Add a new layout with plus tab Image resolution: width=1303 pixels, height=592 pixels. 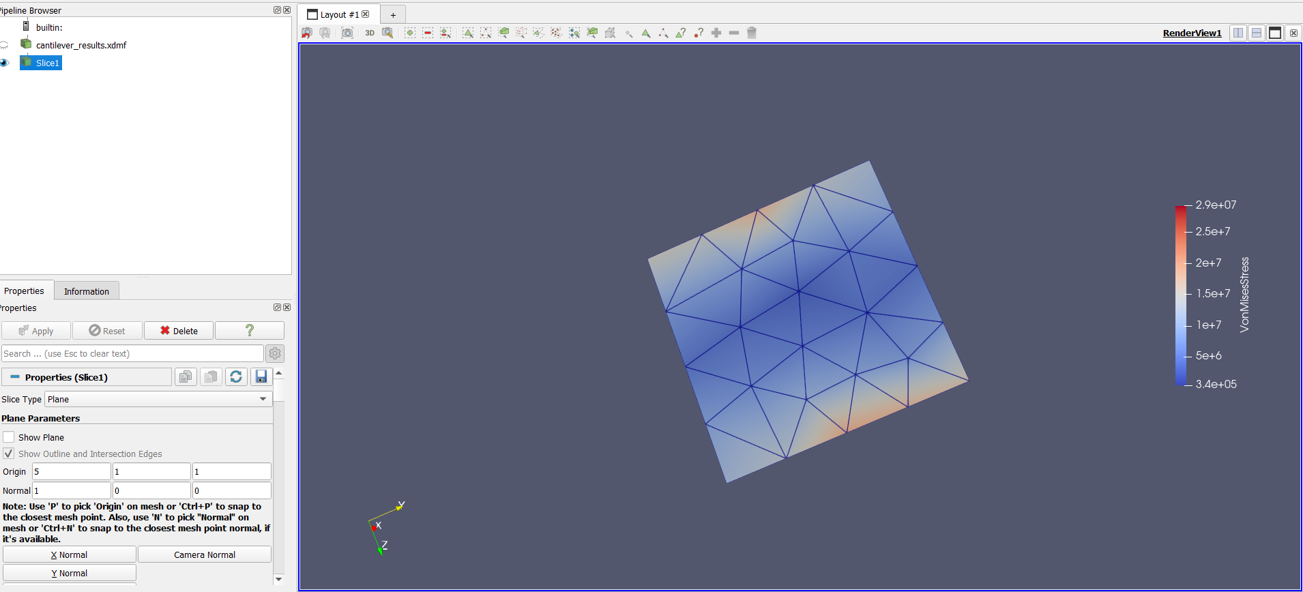click(393, 15)
